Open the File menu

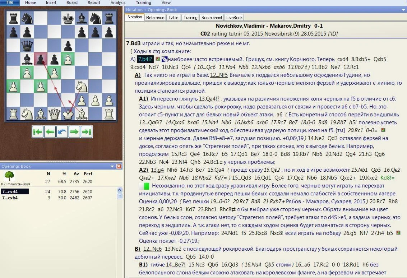tap(10, 3)
